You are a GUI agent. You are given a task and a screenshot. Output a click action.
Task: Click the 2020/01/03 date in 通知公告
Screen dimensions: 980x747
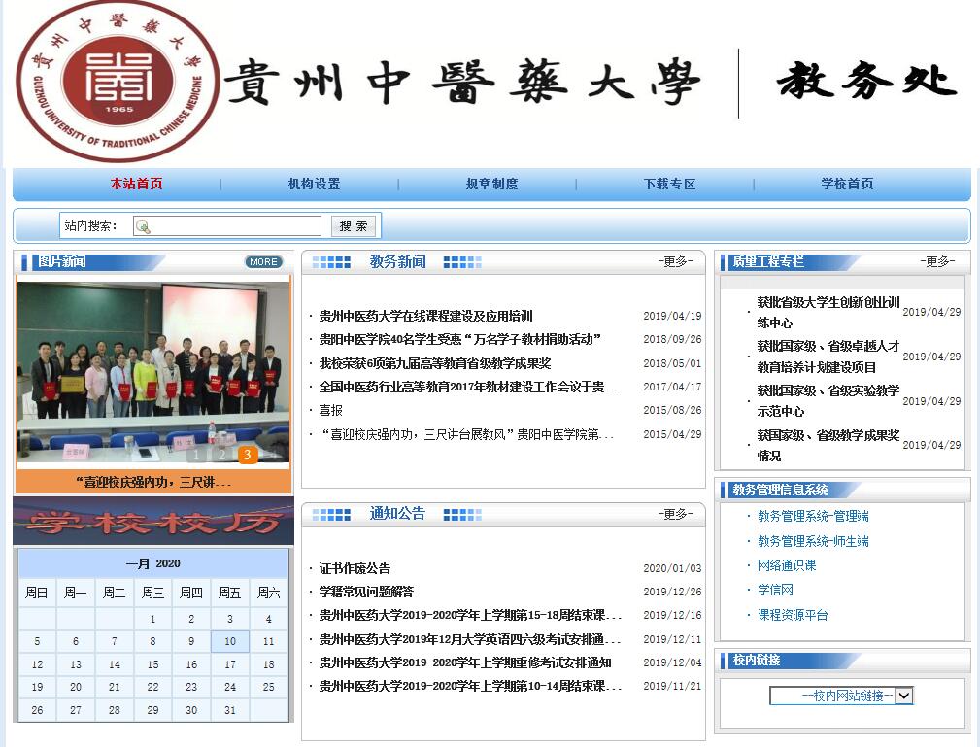(x=672, y=568)
